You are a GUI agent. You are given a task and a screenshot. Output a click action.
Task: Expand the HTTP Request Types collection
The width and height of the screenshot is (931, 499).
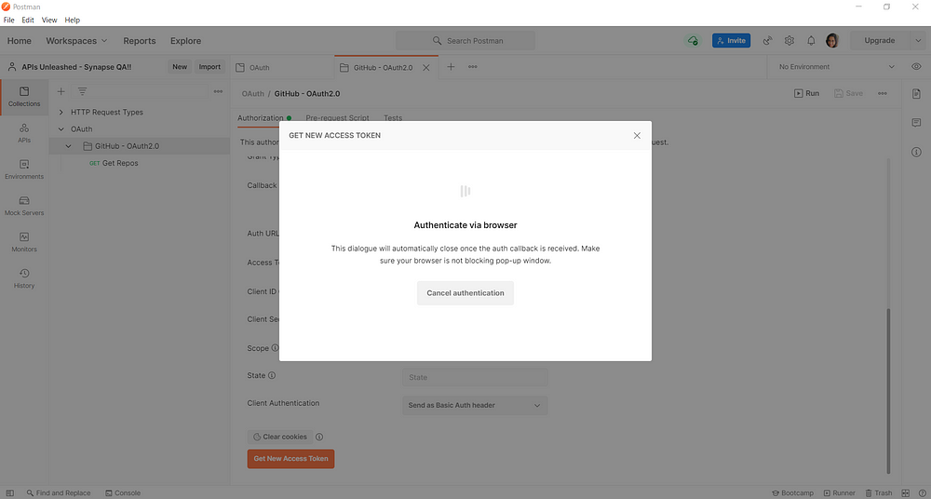pos(61,112)
